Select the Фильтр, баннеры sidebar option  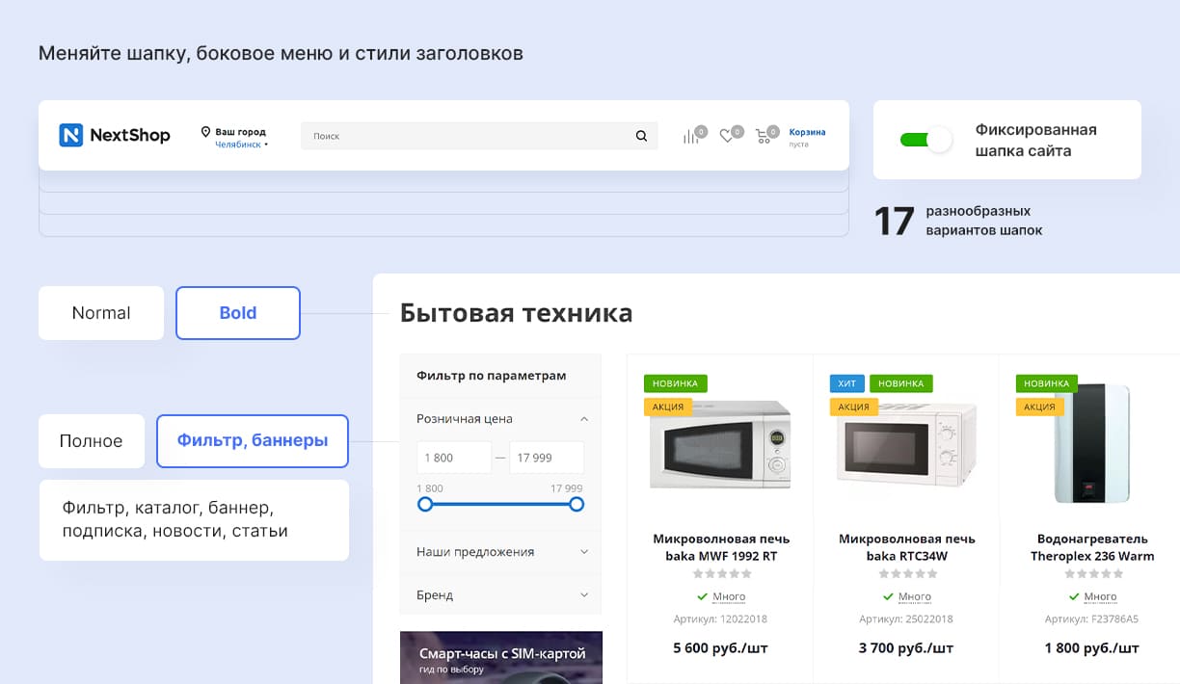pyautogui.click(x=252, y=440)
